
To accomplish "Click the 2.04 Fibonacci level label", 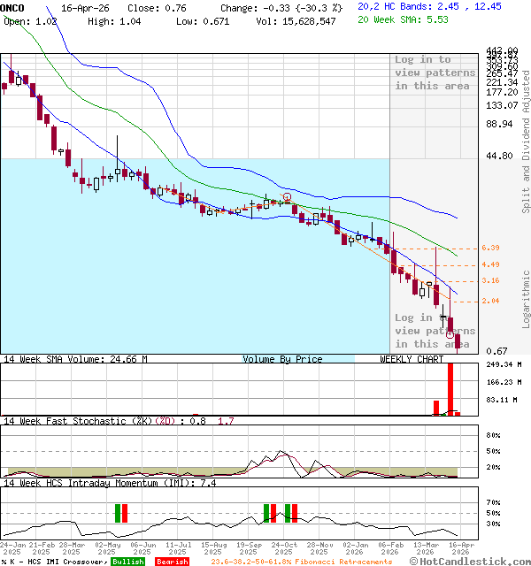I will click(491, 301).
